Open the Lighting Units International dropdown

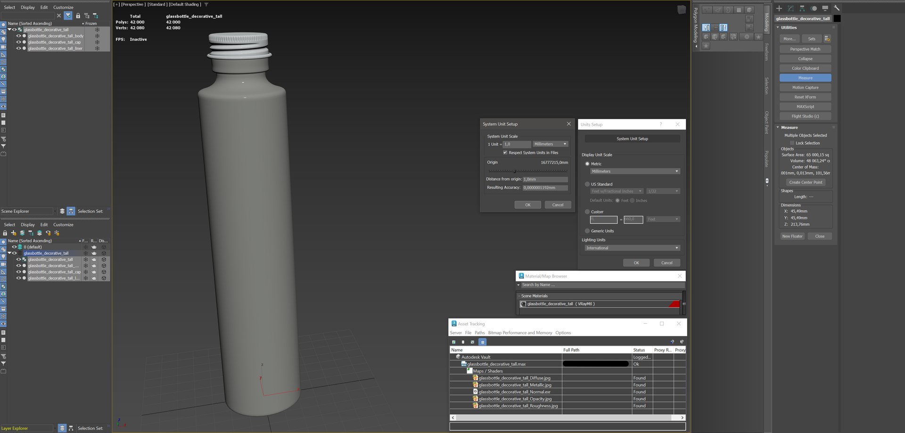pos(632,248)
